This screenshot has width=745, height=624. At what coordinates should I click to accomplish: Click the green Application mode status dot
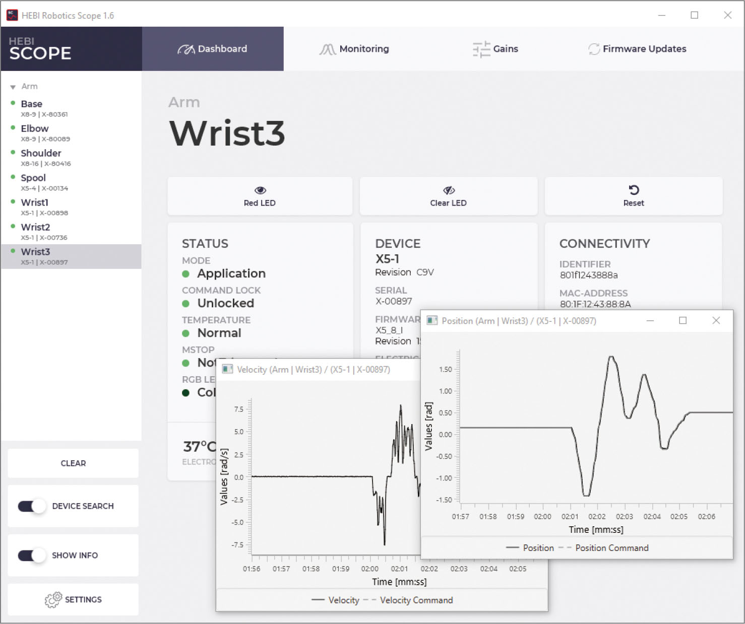coord(185,274)
